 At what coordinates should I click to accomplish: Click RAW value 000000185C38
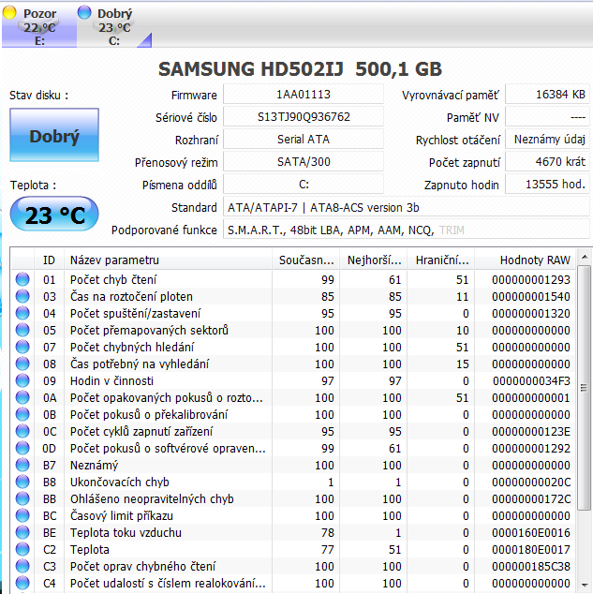pos(531,566)
